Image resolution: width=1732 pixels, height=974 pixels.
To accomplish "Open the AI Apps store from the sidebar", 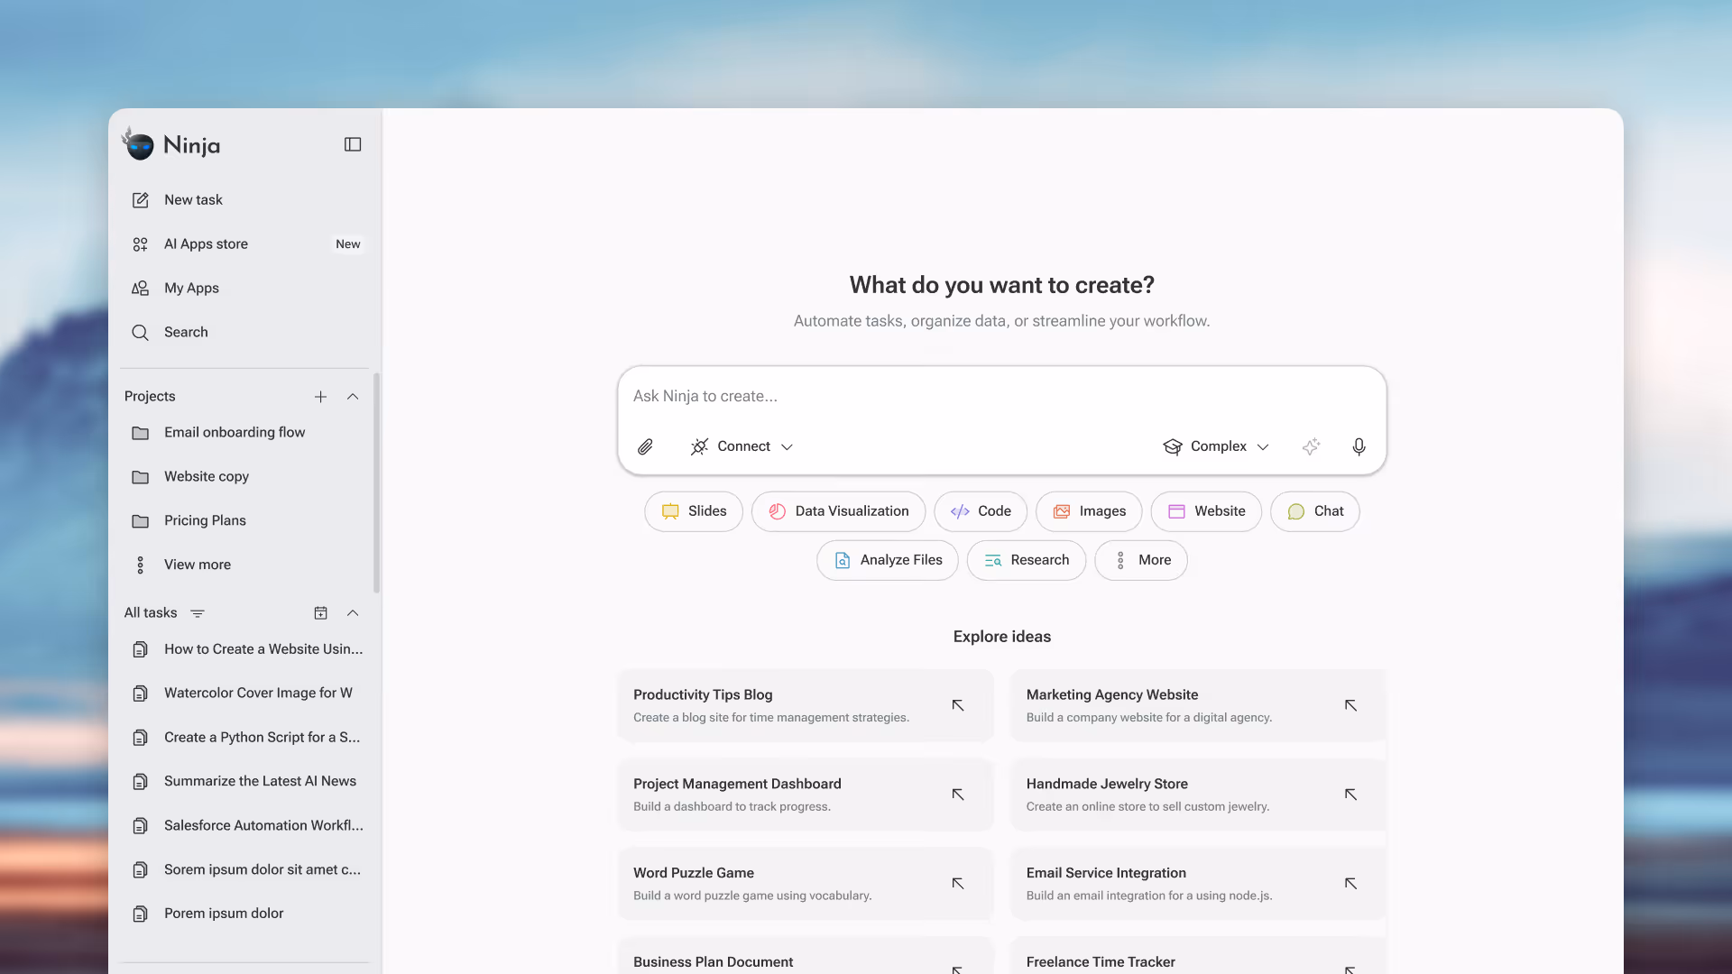I will coord(205,243).
